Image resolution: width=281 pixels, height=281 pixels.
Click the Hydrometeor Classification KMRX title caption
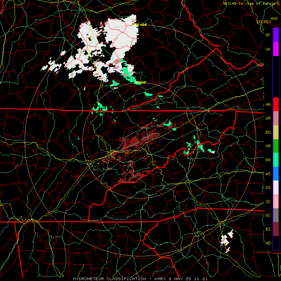pyautogui.click(x=140, y=279)
